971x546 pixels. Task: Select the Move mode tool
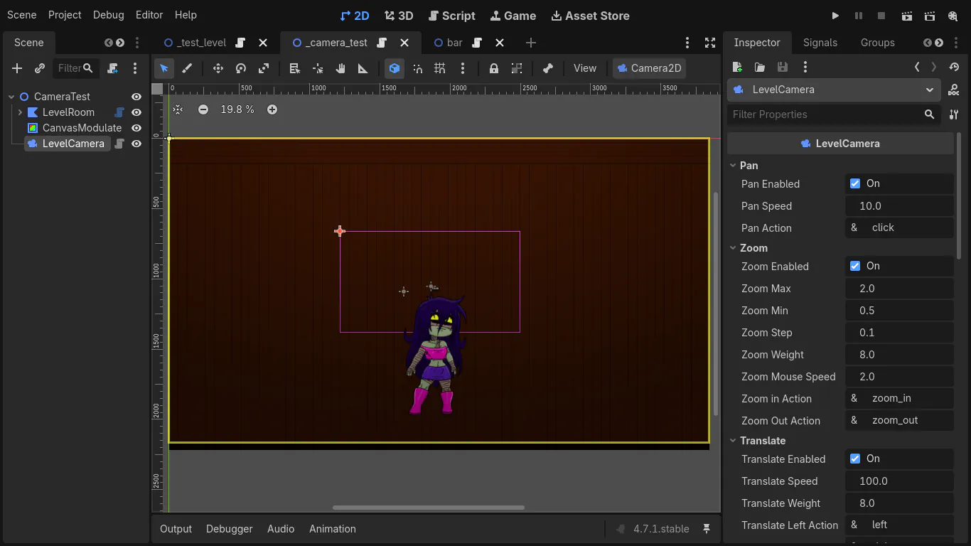tap(218, 68)
